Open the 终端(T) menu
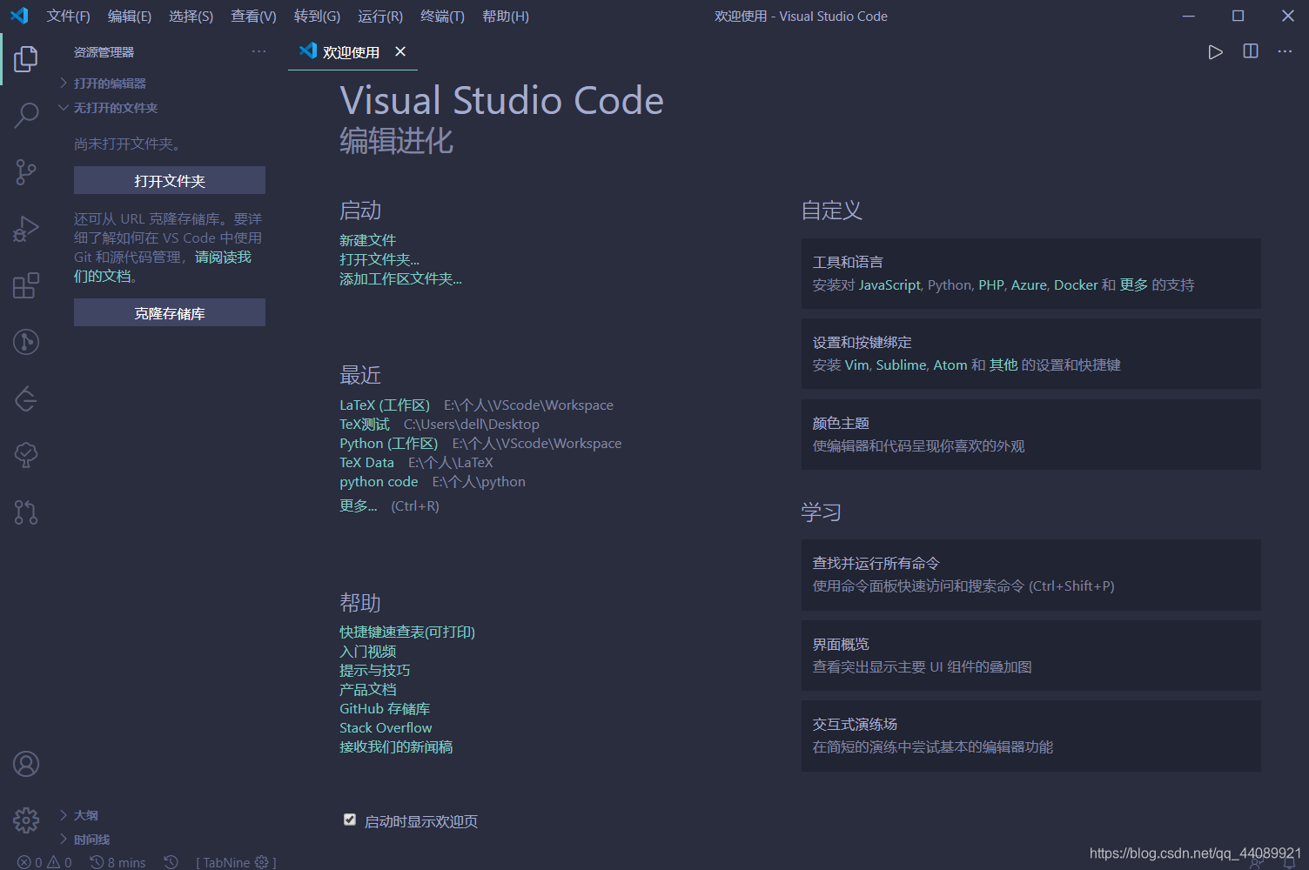The image size is (1309, 870). 442,17
